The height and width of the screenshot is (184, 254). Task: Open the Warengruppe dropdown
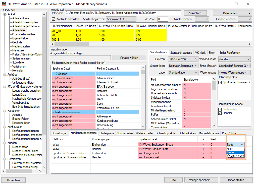[x=234, y=73]
